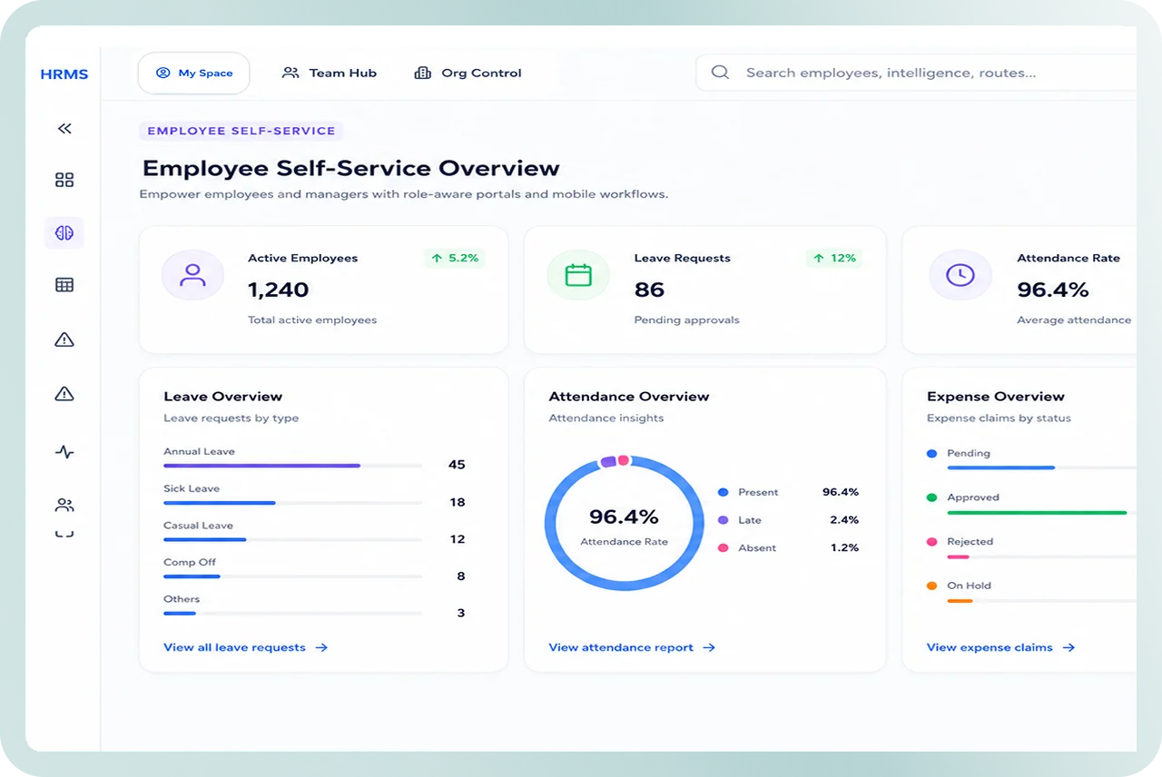The image size is (1162, 777).
Task: Click the pink Rejected status dot
Action: 931,542
